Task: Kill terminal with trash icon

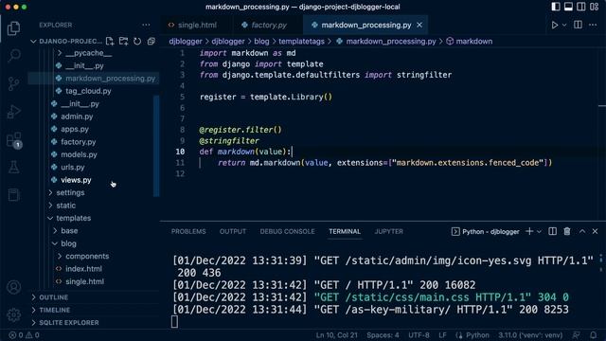Action: click(567, 231)
